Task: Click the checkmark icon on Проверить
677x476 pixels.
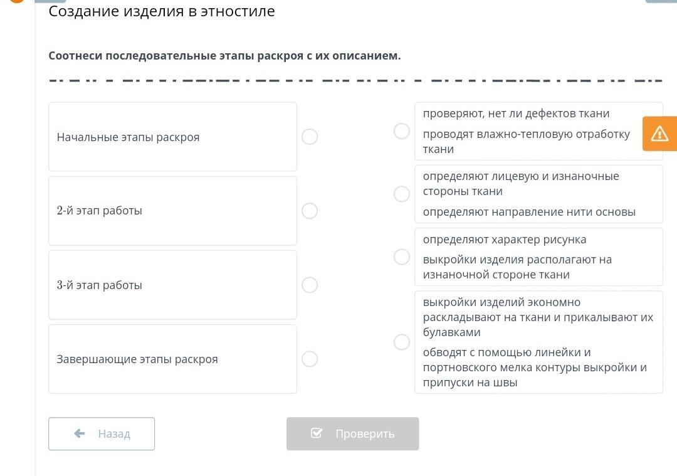Action: (x=317, y=433)
